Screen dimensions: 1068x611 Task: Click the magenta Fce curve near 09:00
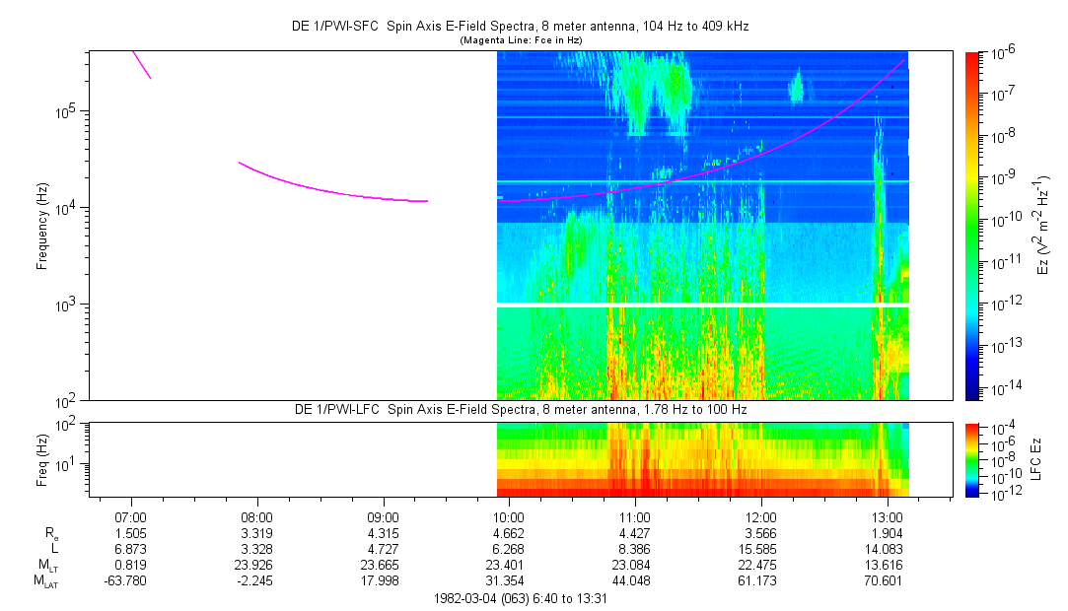(384, 197)
